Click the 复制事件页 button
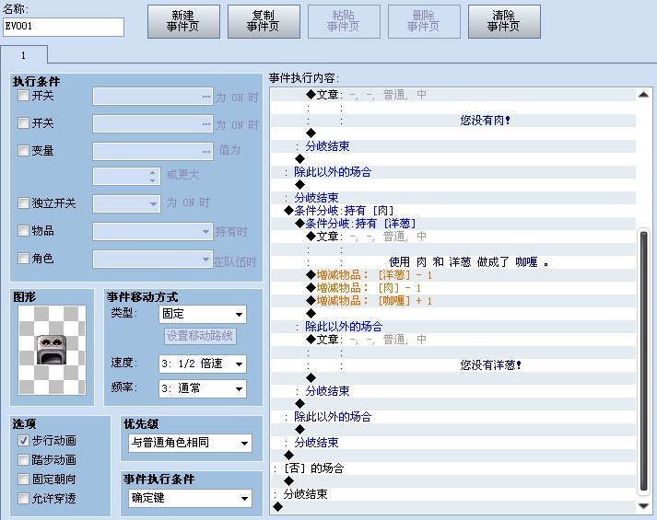This screenshot has height=520, width=657. (x=264, y=21)
